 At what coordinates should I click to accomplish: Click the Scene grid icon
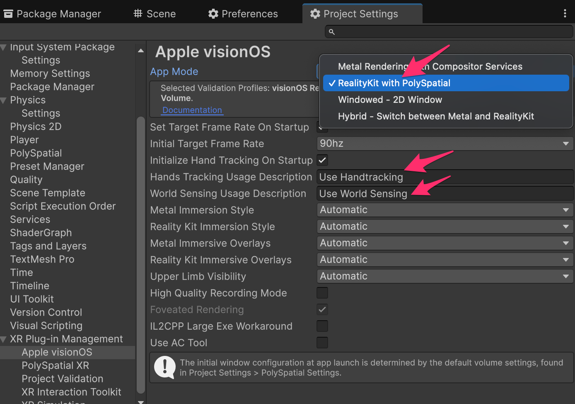pyautogui.click(x=138, y=14)
